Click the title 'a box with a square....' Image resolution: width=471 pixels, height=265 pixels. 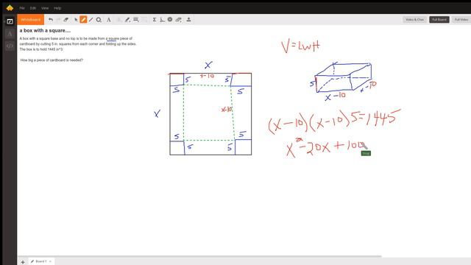pos(45,31)
